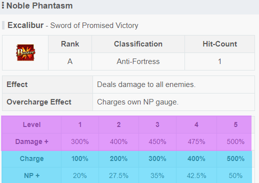The width and height of the screenshot is (259, 183).
Task: Click the Overcharge Effect label
Action: click(39, 102)
